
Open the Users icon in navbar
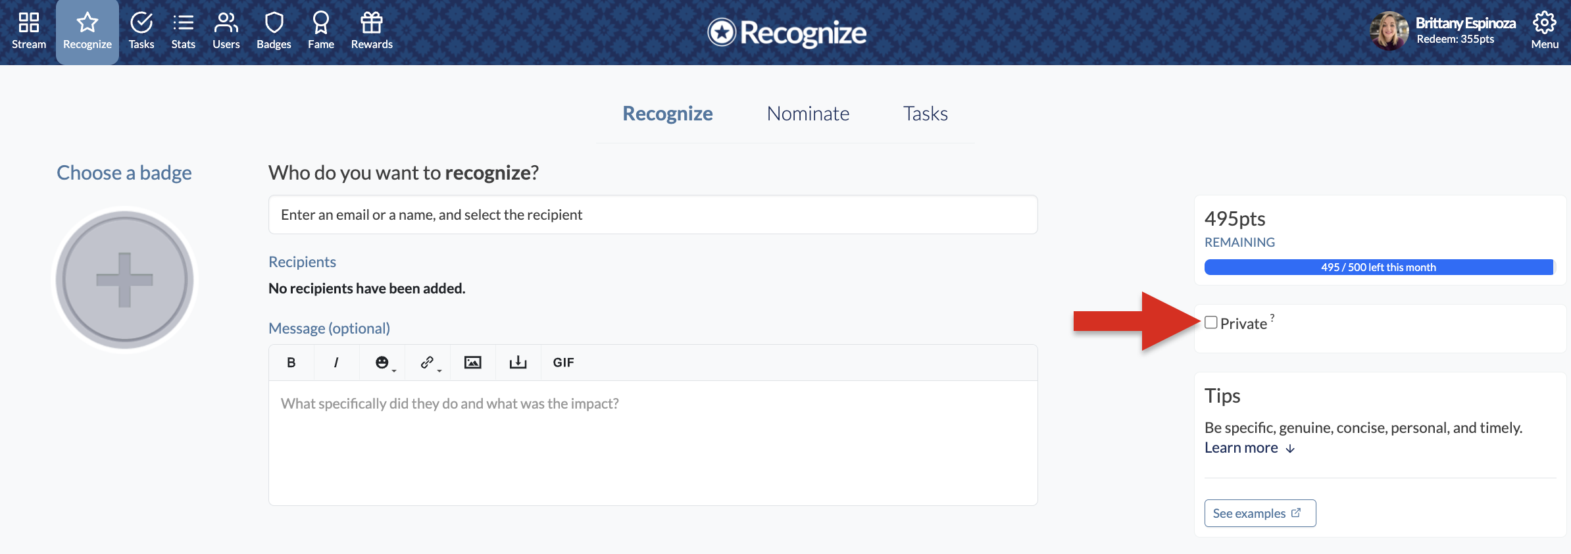pos(226,23)
